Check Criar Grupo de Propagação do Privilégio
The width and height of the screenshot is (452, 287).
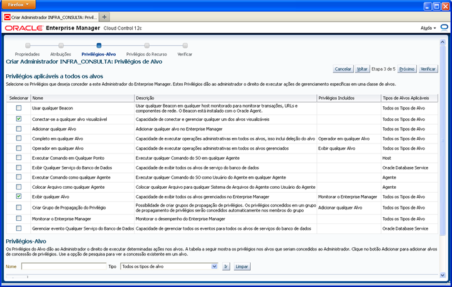(19, 207)
